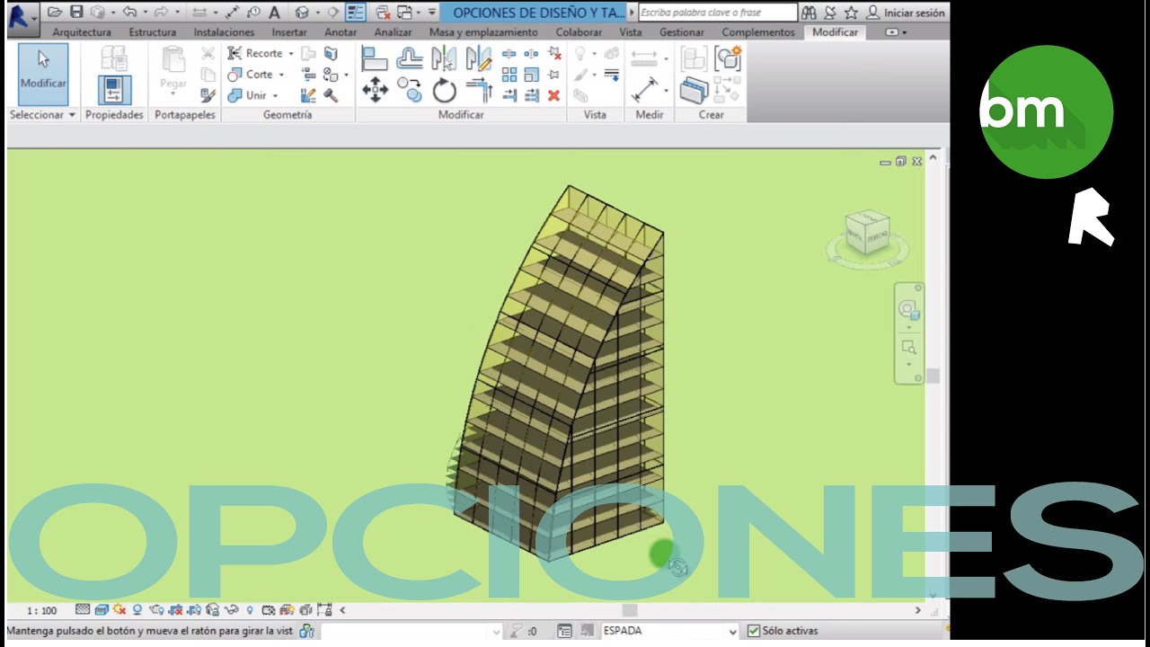Open the Recorte dropdown
1150x647 pixels.
291,54
